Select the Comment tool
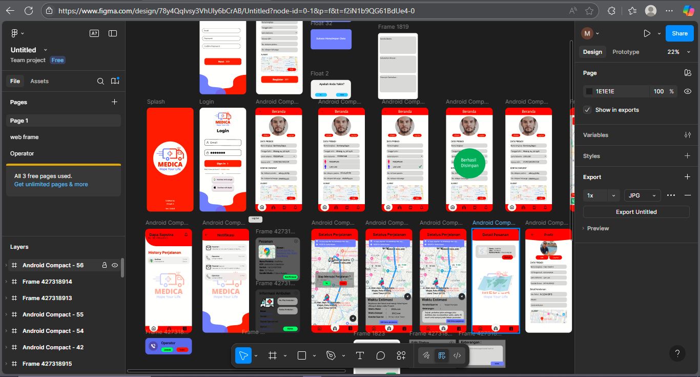The width and height of the screenshot is (700, 377). tap(380, 355)
